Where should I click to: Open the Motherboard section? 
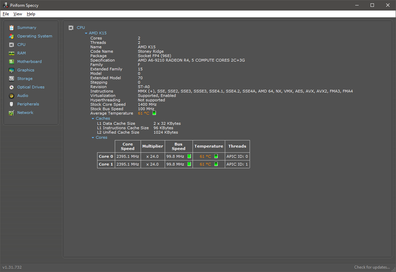29,62
